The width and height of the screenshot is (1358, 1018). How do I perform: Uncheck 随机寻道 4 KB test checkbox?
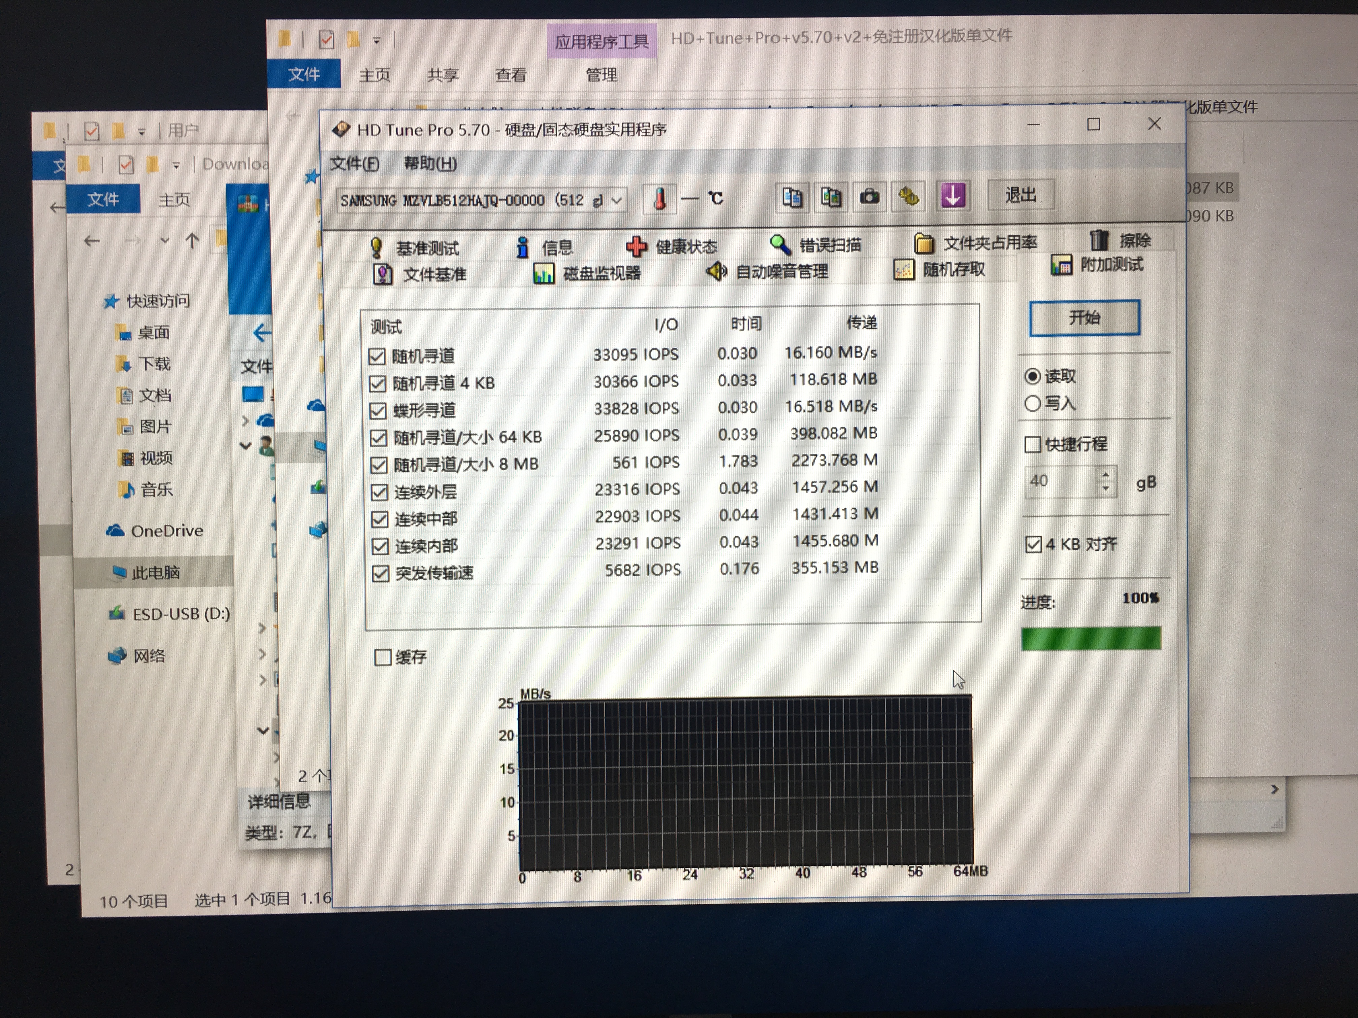pyautogui.click(x=378, y=383)
